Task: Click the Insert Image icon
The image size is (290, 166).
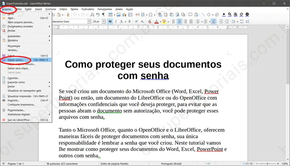Action: (x=119, y=15)
